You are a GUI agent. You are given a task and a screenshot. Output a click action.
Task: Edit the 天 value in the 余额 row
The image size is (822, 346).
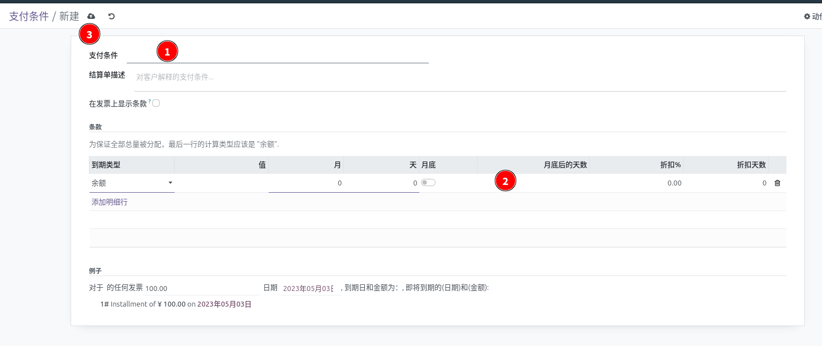pos(382,183)
